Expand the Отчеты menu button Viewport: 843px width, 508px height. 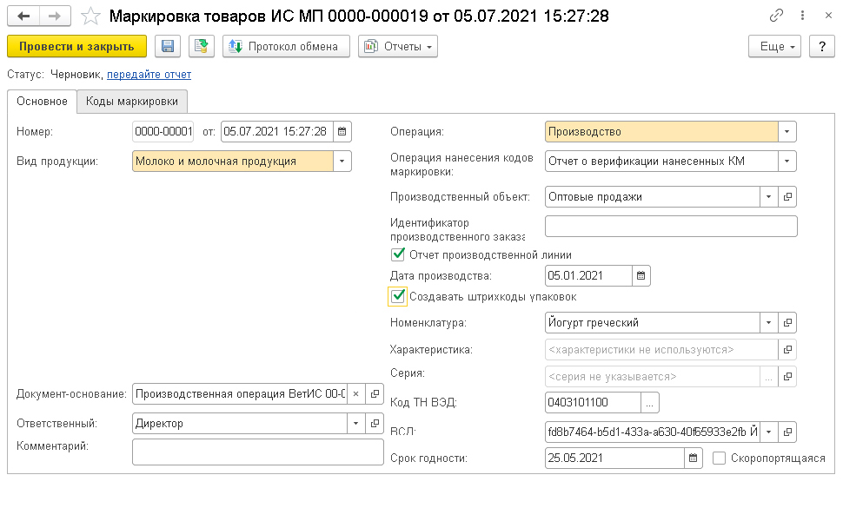pos(398,46)
